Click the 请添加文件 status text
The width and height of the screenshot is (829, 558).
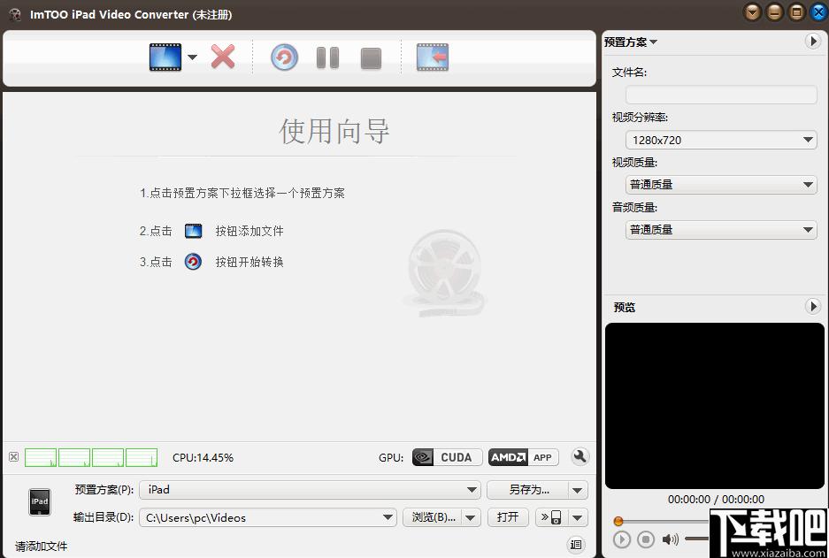coord(42,546)
